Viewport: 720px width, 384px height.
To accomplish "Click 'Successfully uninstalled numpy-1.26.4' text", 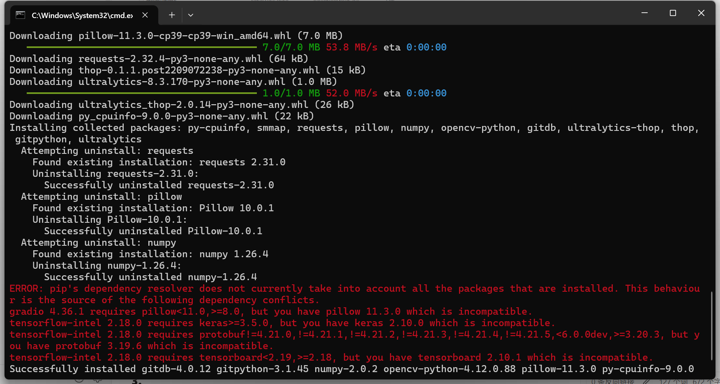I will (x=150, y=277).
